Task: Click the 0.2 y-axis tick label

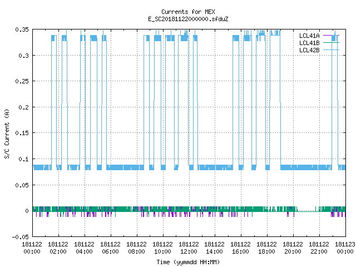Action: [x=24, y=107]
